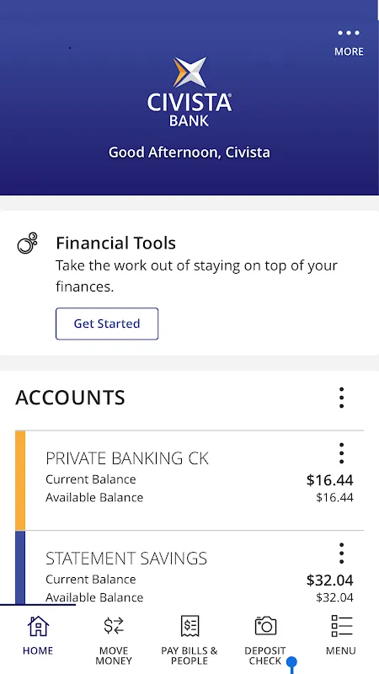Viewport: 379px width, 674px height.
Task: Tap the Civista Bank star logo
Action: (189, 72)
